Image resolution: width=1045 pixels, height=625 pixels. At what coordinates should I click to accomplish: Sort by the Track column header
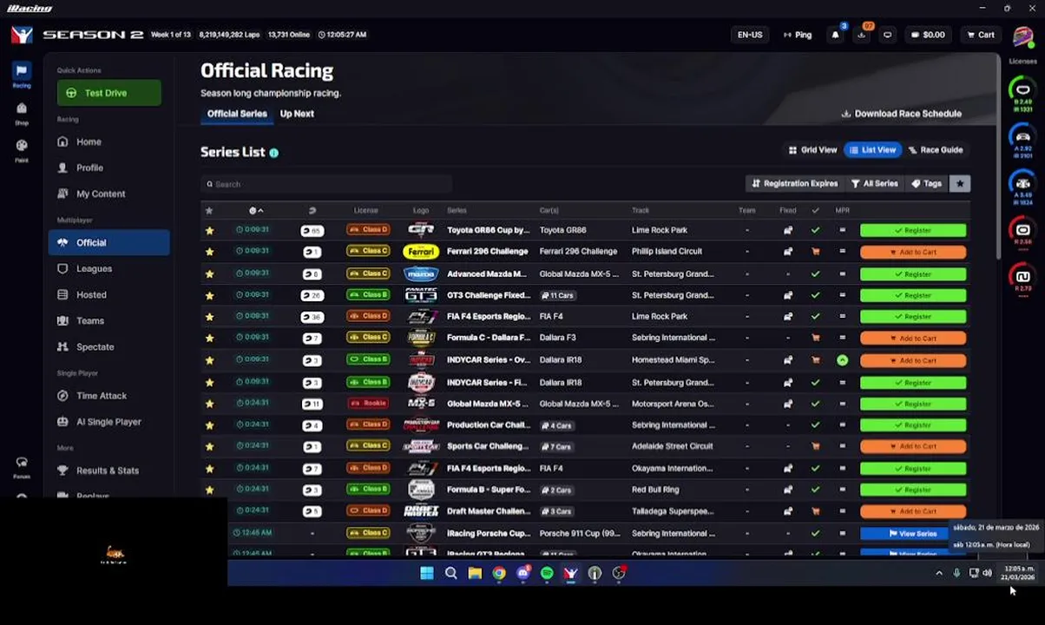pos(641,210)
